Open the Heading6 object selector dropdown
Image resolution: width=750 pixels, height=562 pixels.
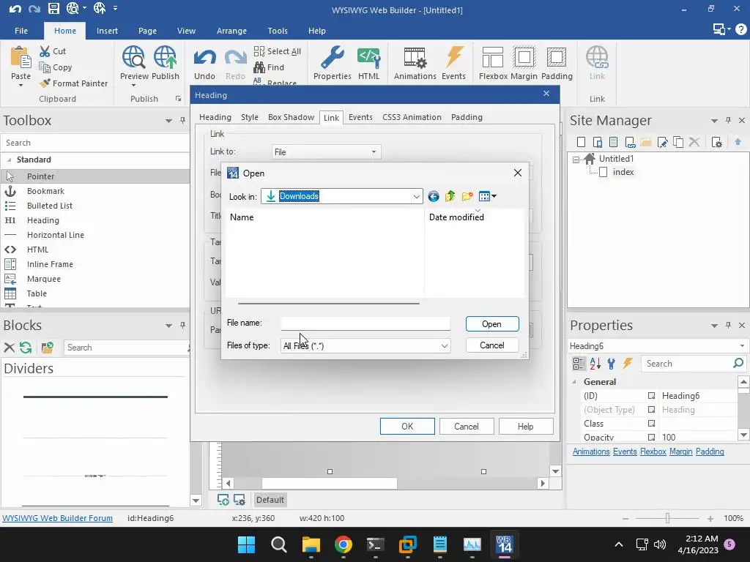(742, 345)
